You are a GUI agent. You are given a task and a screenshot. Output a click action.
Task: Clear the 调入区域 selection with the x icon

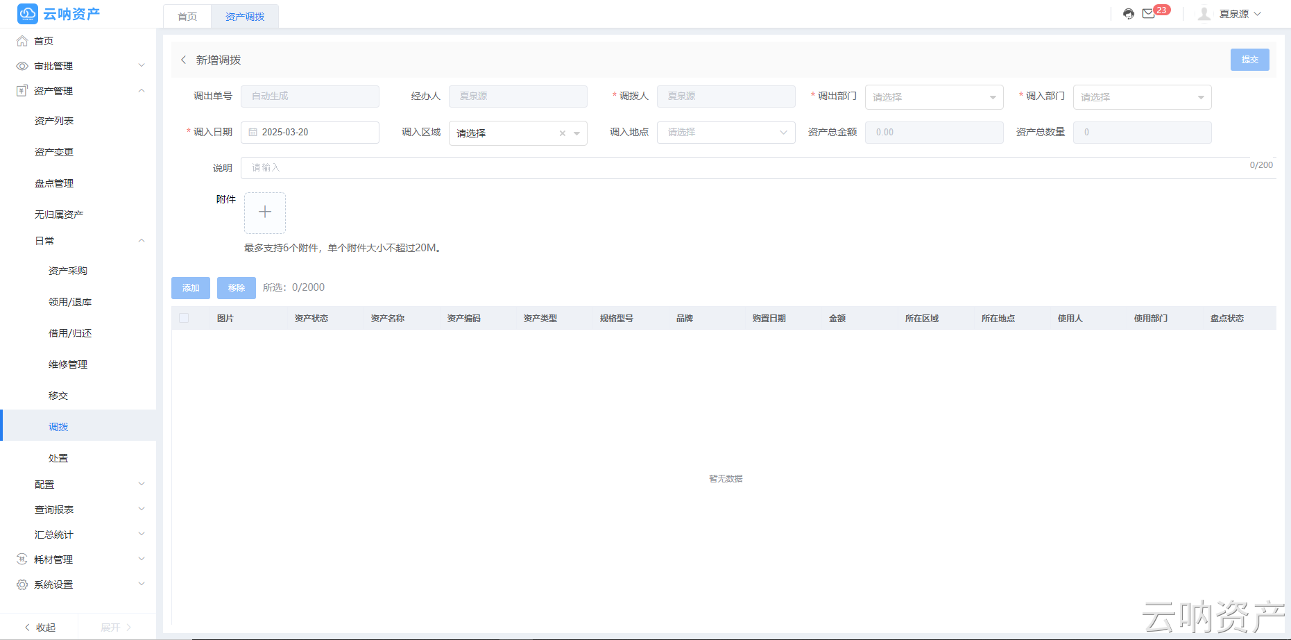pyautogui.click(x=563, y=133)
